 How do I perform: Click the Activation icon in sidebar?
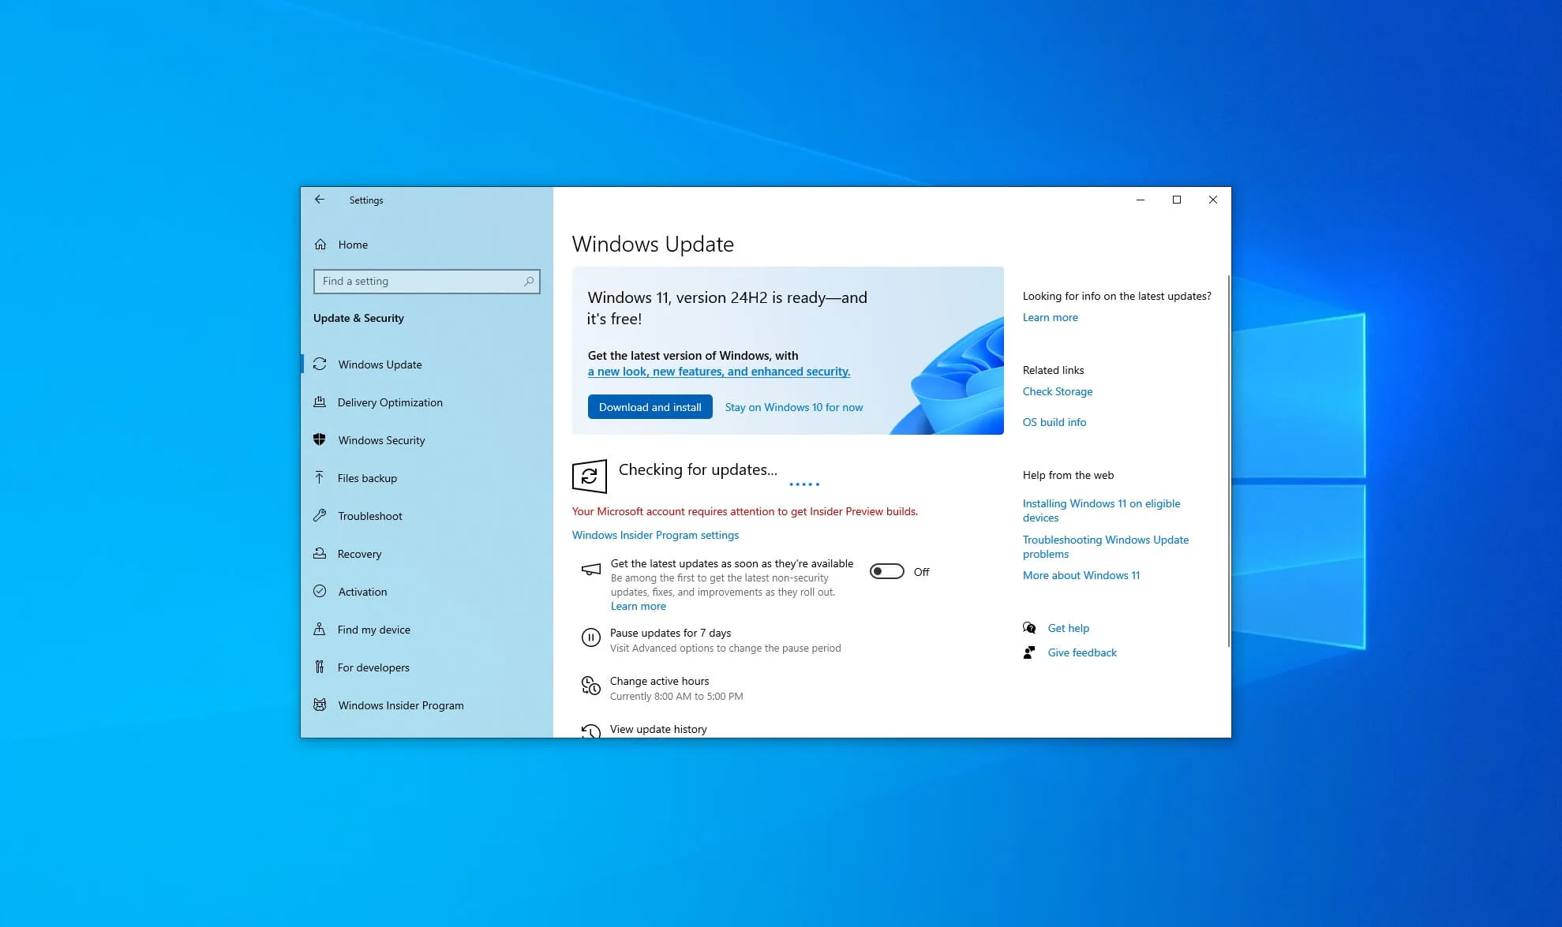pos(321,590)
